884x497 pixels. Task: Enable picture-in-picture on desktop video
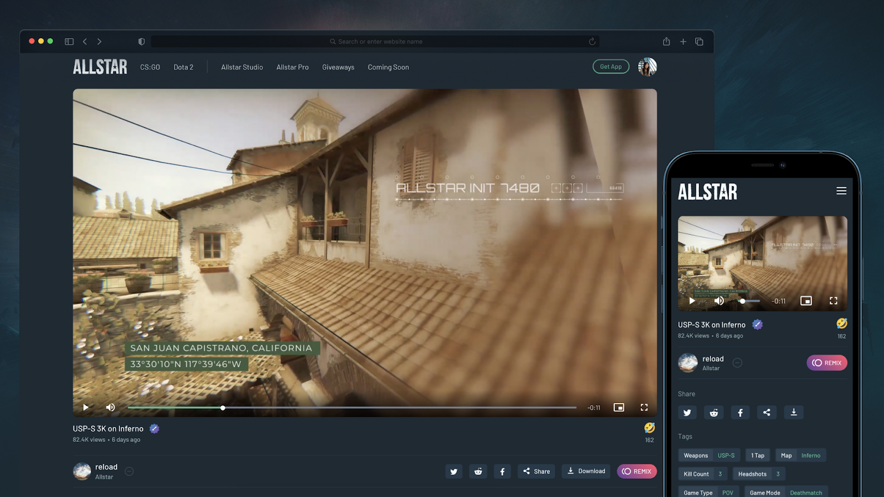(x=619, y=408)
